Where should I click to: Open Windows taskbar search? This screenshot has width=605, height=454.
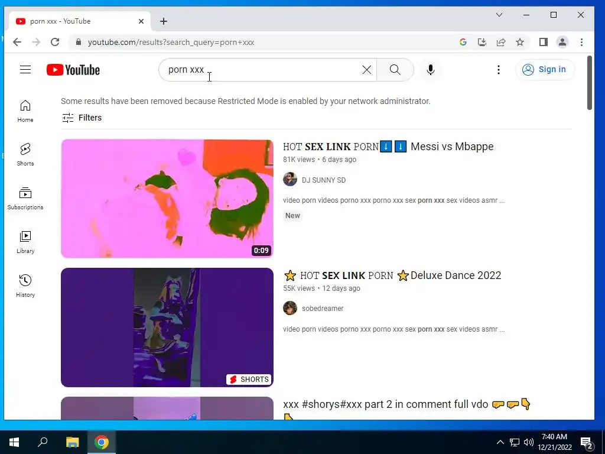coord(43,442)
